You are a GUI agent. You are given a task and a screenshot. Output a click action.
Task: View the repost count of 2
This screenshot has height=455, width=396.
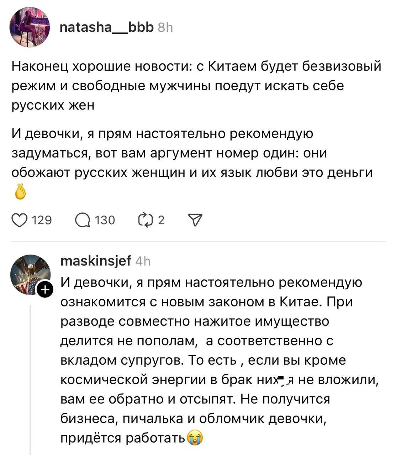pyautogui.click(x=161, y=221)
